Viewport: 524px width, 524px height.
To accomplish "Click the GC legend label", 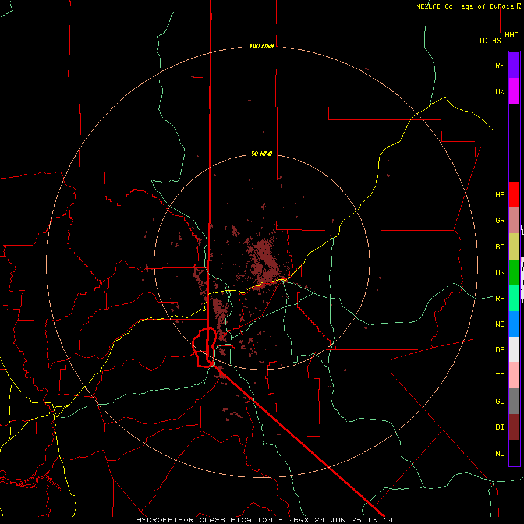I will [x=500, y=402].
